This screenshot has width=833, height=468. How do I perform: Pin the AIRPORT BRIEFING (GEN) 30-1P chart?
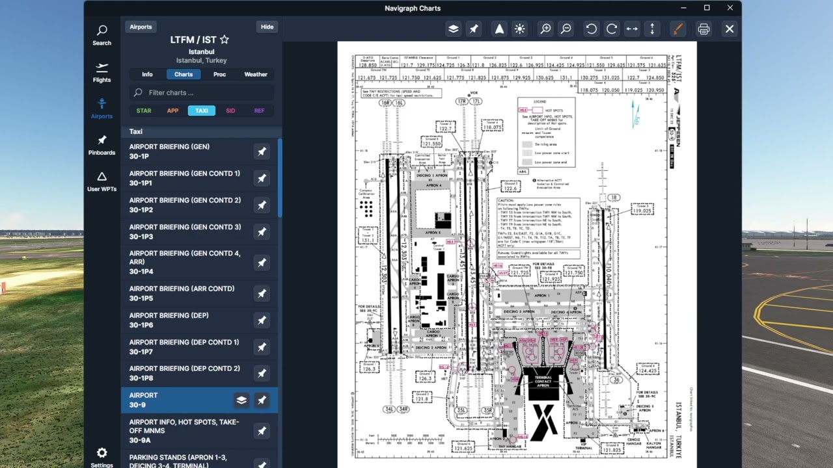[x=262, y=151]
